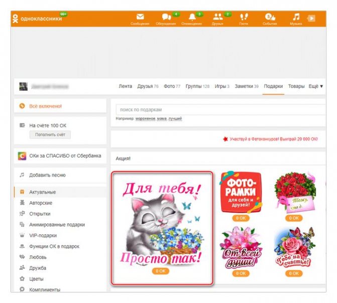The width and height of the screenshot is (337, 303).
Task: Click the Одноклассники logo
Action: pos(38,19)
